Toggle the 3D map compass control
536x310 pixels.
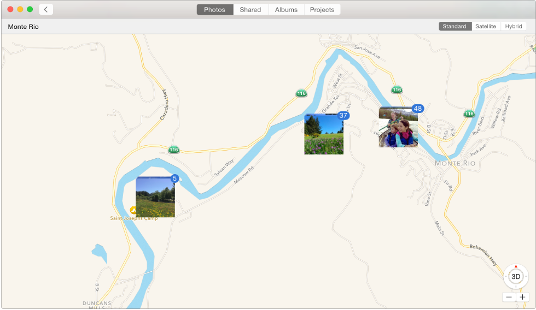[x=516, y=277]
